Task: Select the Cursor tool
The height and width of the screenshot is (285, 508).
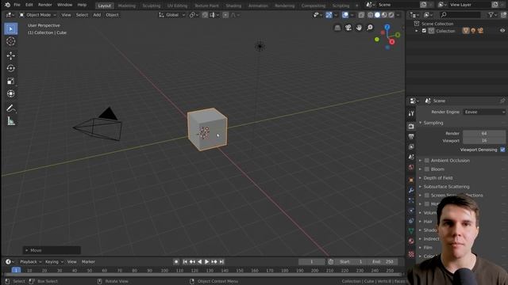Action: [x=10, y=41]
